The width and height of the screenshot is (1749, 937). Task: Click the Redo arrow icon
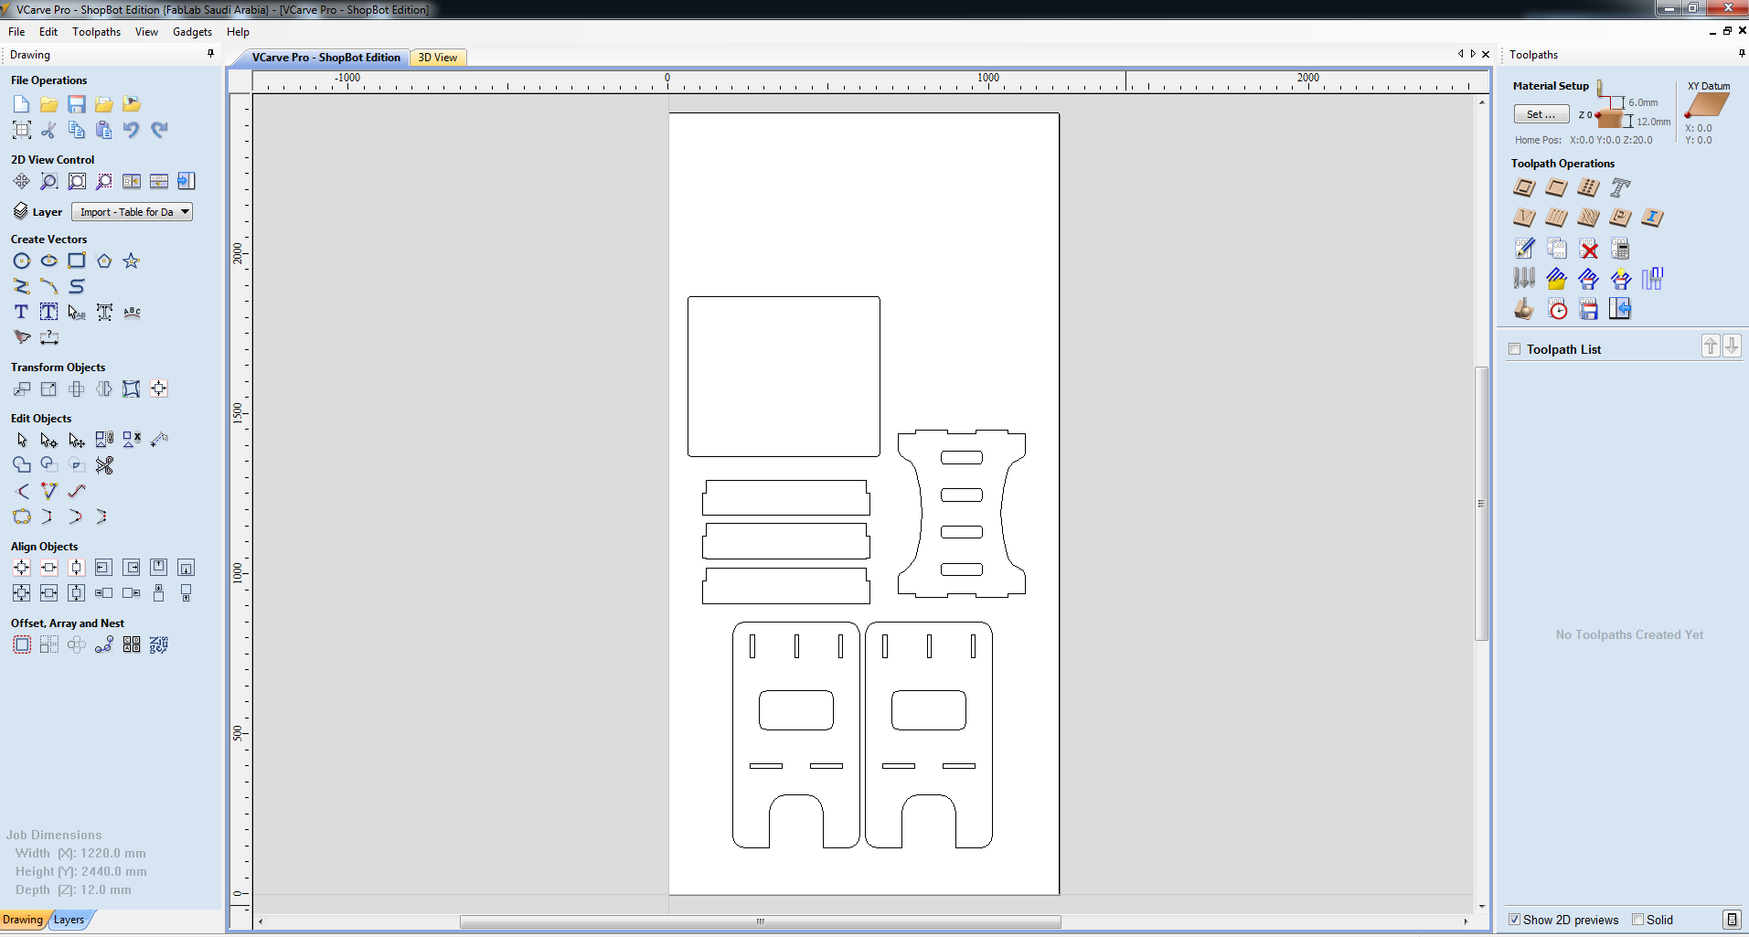pyautogui.click(x=159, y=130)
